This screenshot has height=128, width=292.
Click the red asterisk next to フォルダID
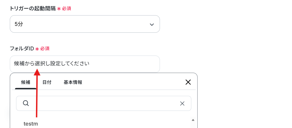(37, 49)
